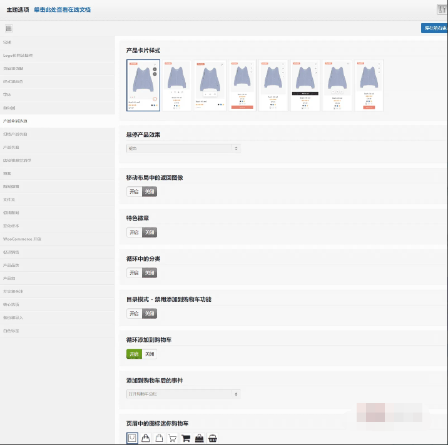Select the last product card style thumbnail
The width and height of the screenshot is (448, 445).
click(x=369, y=85)
